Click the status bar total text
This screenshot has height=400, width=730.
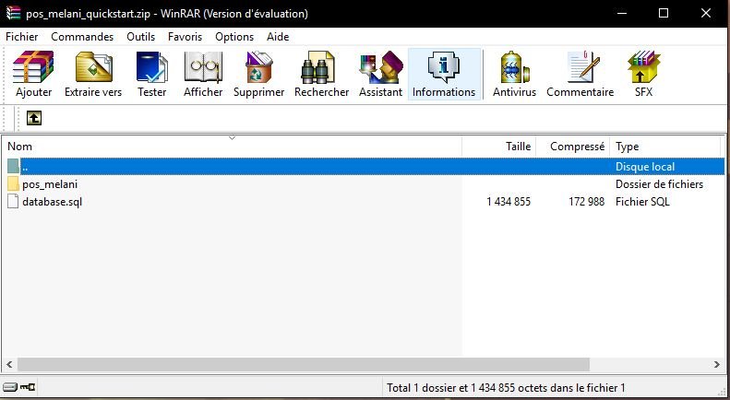[506, 387]
